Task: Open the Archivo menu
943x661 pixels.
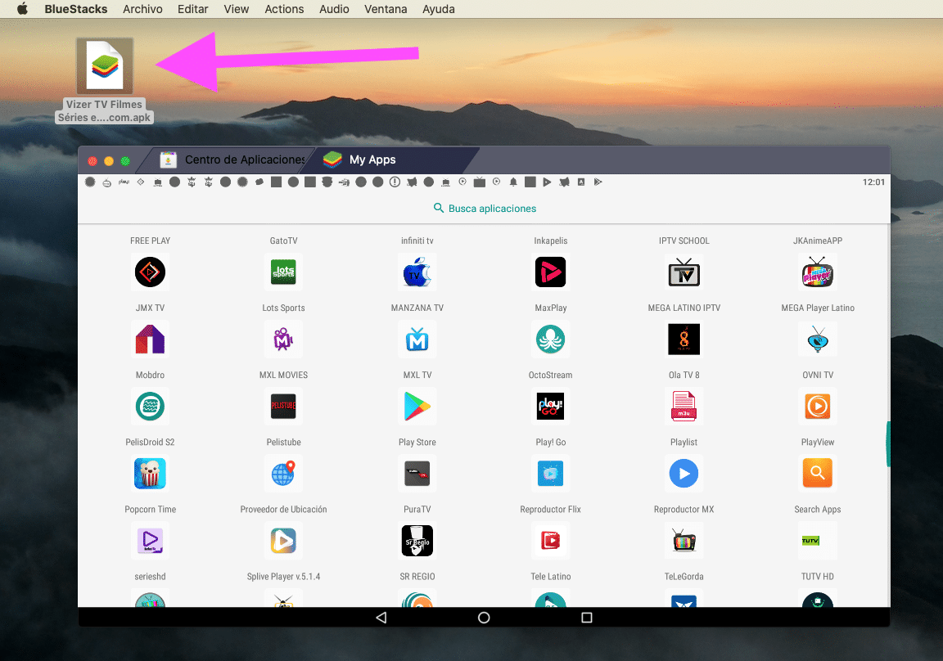Action: pos(142,9)
